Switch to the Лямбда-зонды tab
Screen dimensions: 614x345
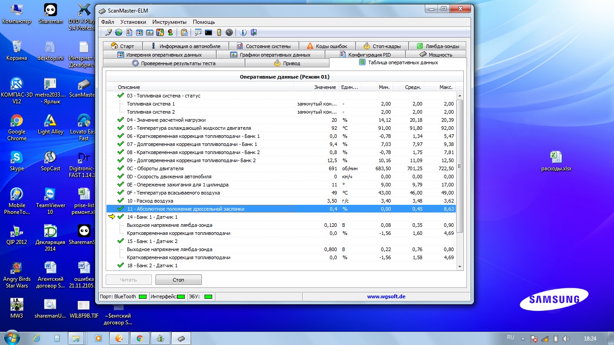tap(437, 46)
